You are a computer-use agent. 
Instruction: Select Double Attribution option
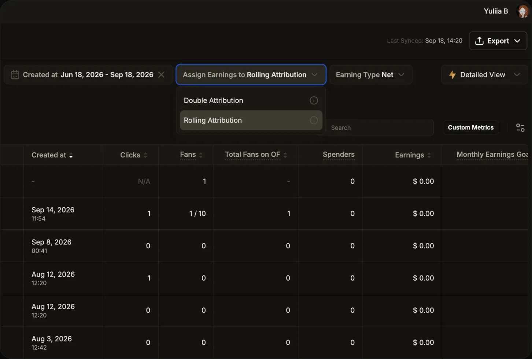click(x=251, y=100)
